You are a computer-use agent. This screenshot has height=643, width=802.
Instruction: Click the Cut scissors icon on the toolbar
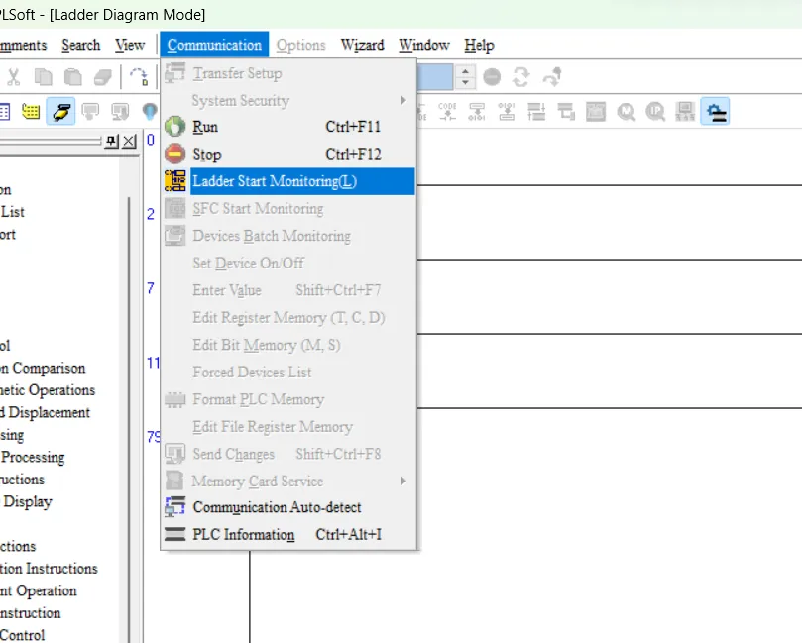[x=14, y=76]
